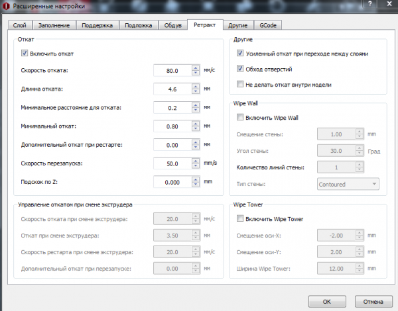Enable the Включить Wipe Wall checkbox
The width and height of the screenshot is (398, 311).
pos(240,117)
